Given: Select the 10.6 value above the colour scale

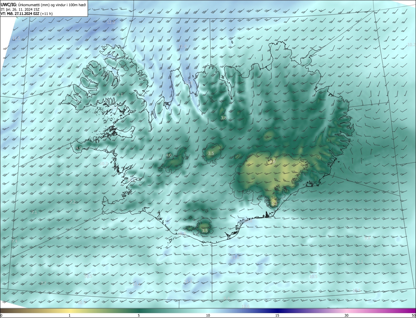Looking at the screenshot, I should pos(246,306).
